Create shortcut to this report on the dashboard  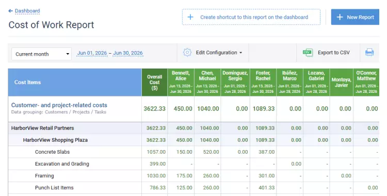click(251, 17)
